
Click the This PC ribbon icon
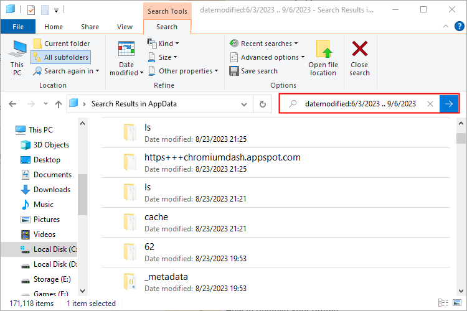click(x=17, y=50)
